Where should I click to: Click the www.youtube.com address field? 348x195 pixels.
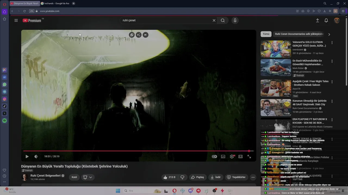(x=49, y=11)
